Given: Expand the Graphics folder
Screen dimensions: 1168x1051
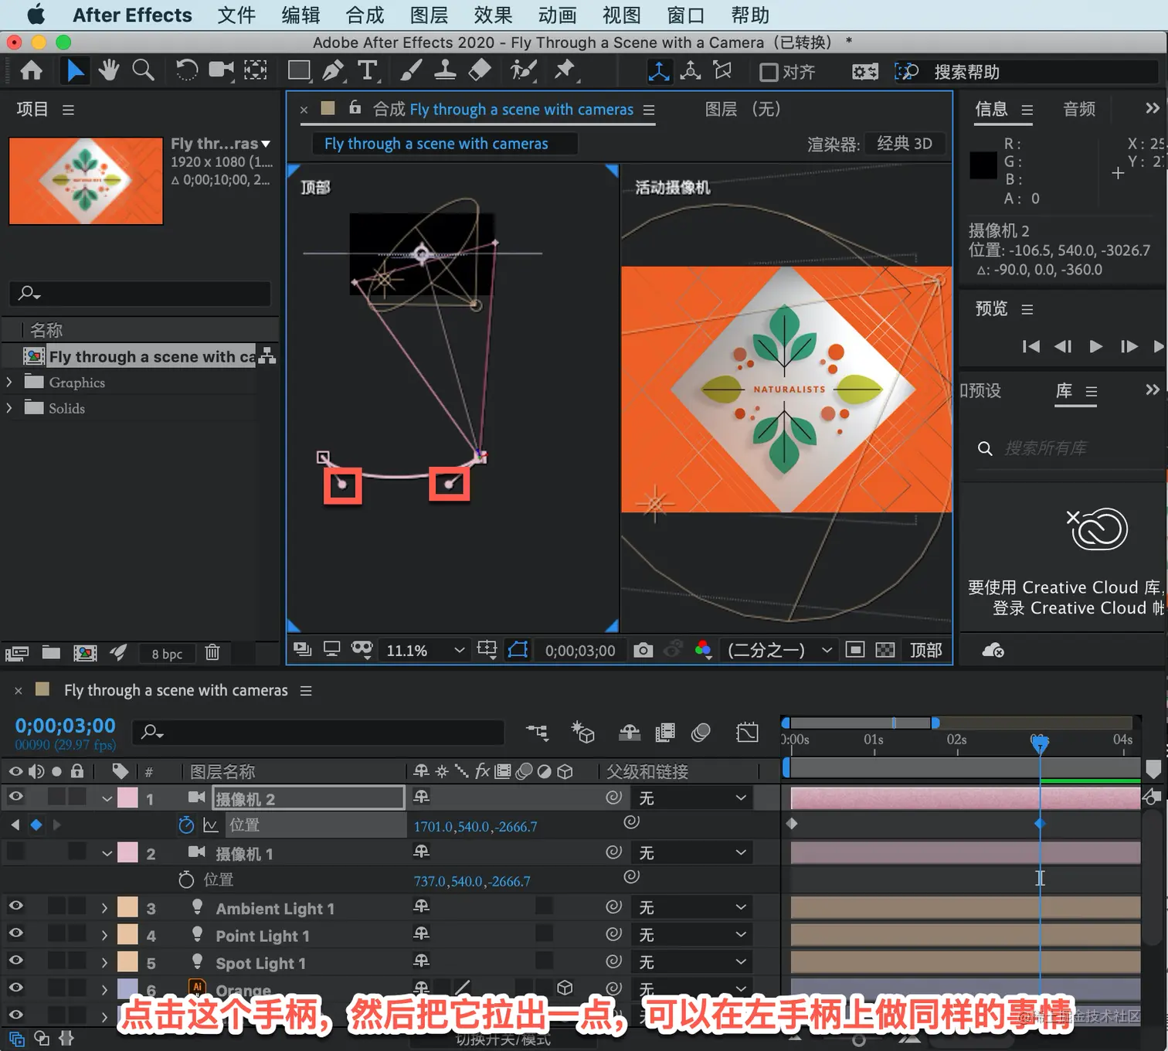Looking at the screenshot, I should click(9, 382).
